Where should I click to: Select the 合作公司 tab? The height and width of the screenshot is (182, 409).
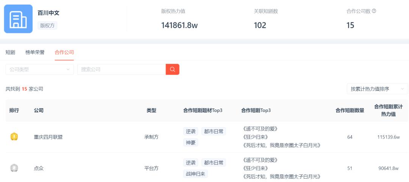64,52
